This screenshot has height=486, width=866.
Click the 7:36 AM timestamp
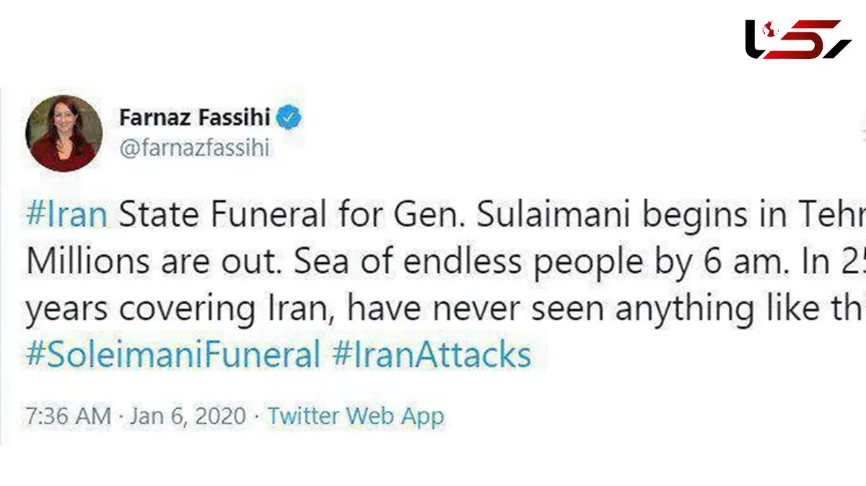pos(69,416)
